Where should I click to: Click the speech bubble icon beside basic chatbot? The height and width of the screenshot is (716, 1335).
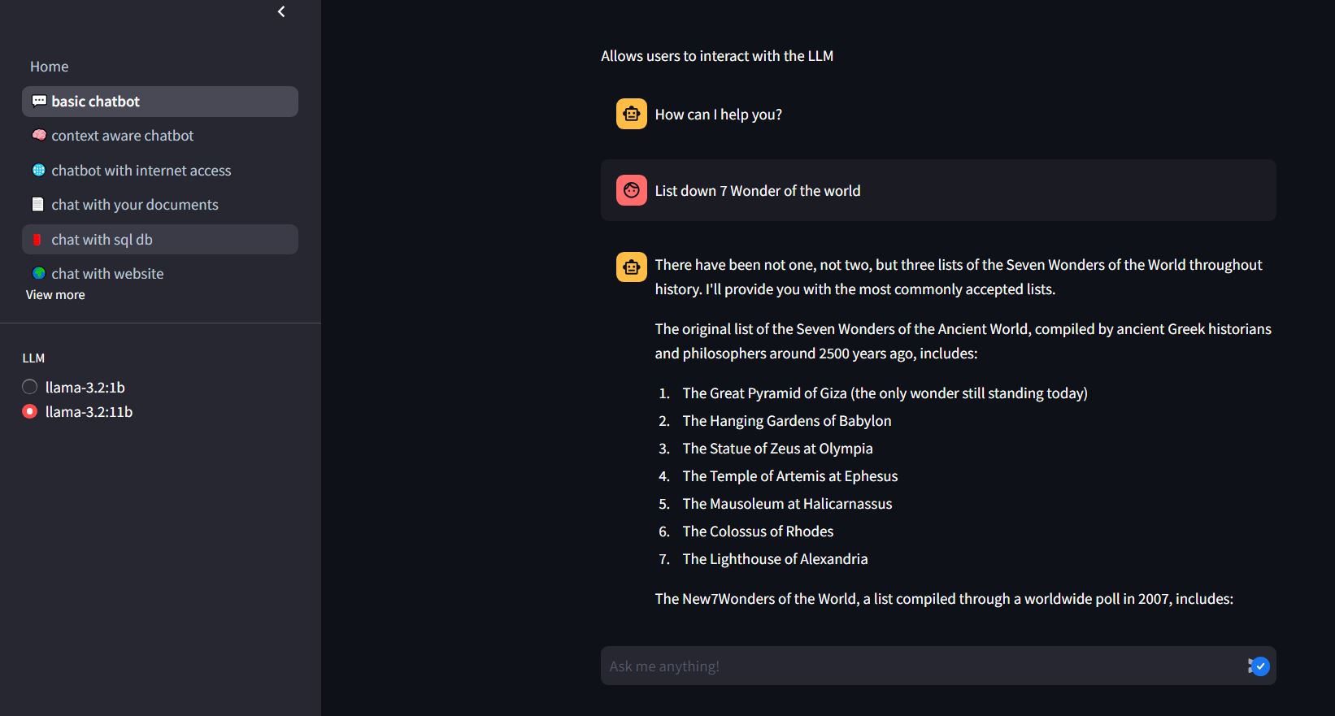point(39,102)
